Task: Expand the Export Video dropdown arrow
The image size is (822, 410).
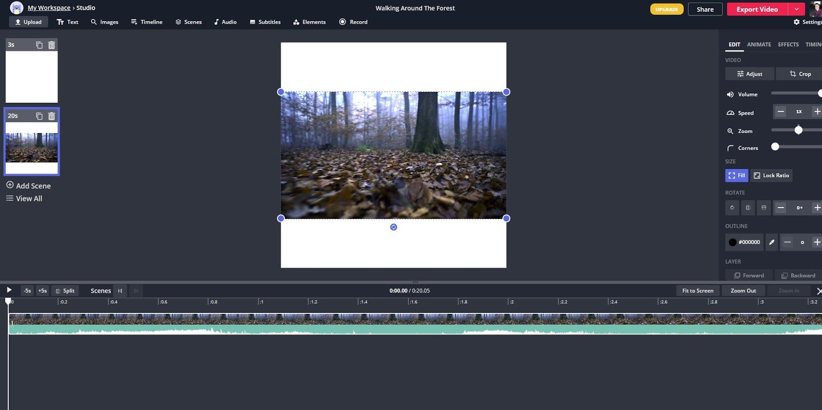Action: point(796,9)
